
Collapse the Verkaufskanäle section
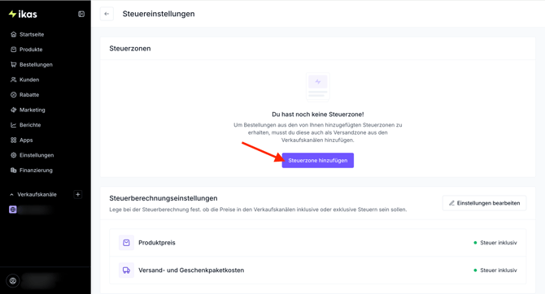click(11, 195)
